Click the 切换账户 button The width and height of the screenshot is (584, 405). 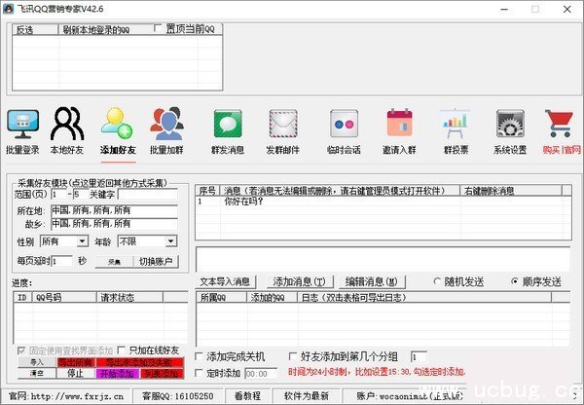pos(156,261)
